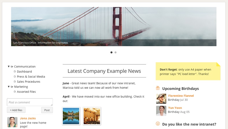
Task: Open the lake building photo thumbnail
Action: pyautogui.click(x=71, y=116)
